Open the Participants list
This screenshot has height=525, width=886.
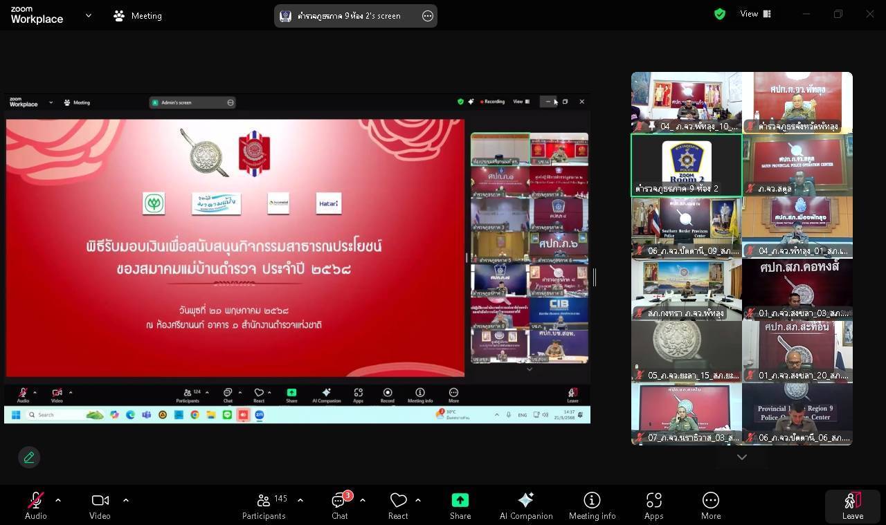pyautogui.click(x=264, y=505)
